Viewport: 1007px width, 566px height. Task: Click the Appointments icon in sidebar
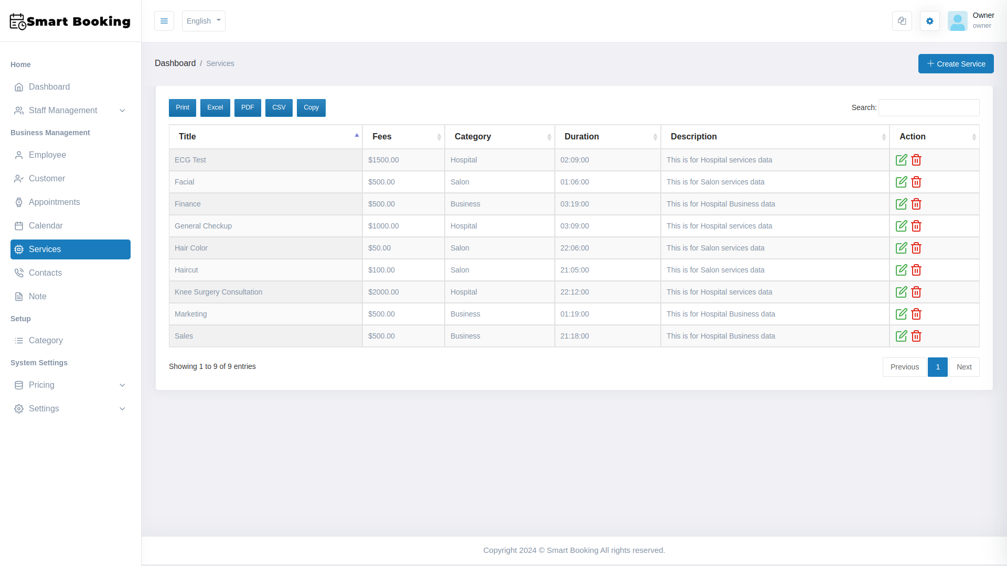(x=19, y=202)
